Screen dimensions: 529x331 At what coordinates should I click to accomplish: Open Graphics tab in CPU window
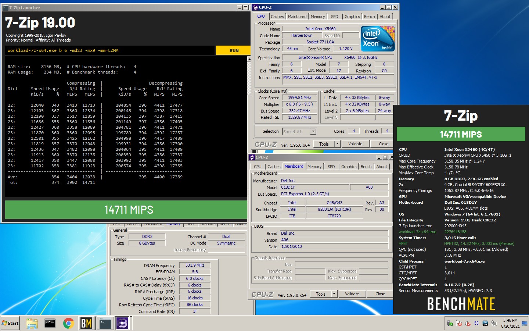[x=352, y=17]
